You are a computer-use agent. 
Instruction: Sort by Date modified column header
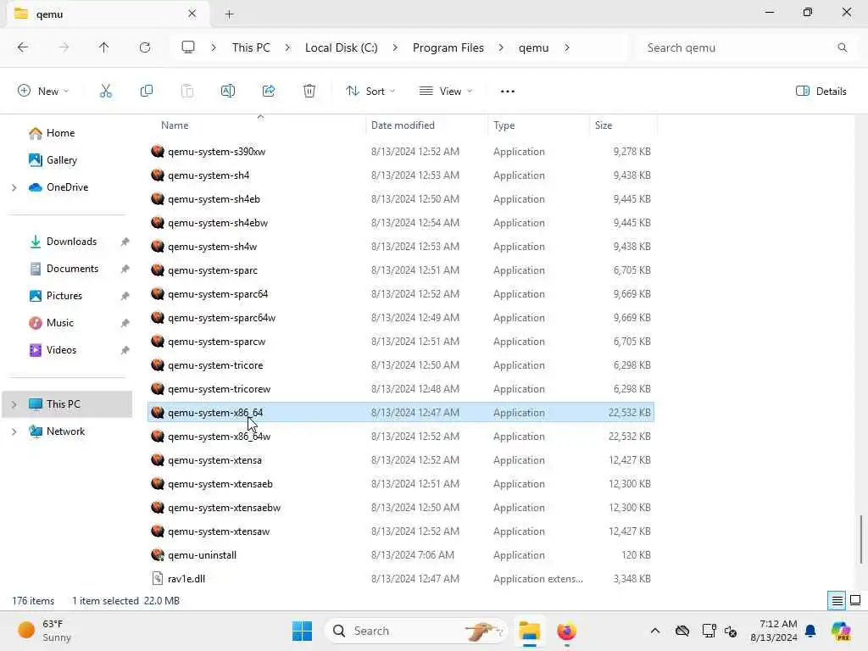(x=427, y=125)
